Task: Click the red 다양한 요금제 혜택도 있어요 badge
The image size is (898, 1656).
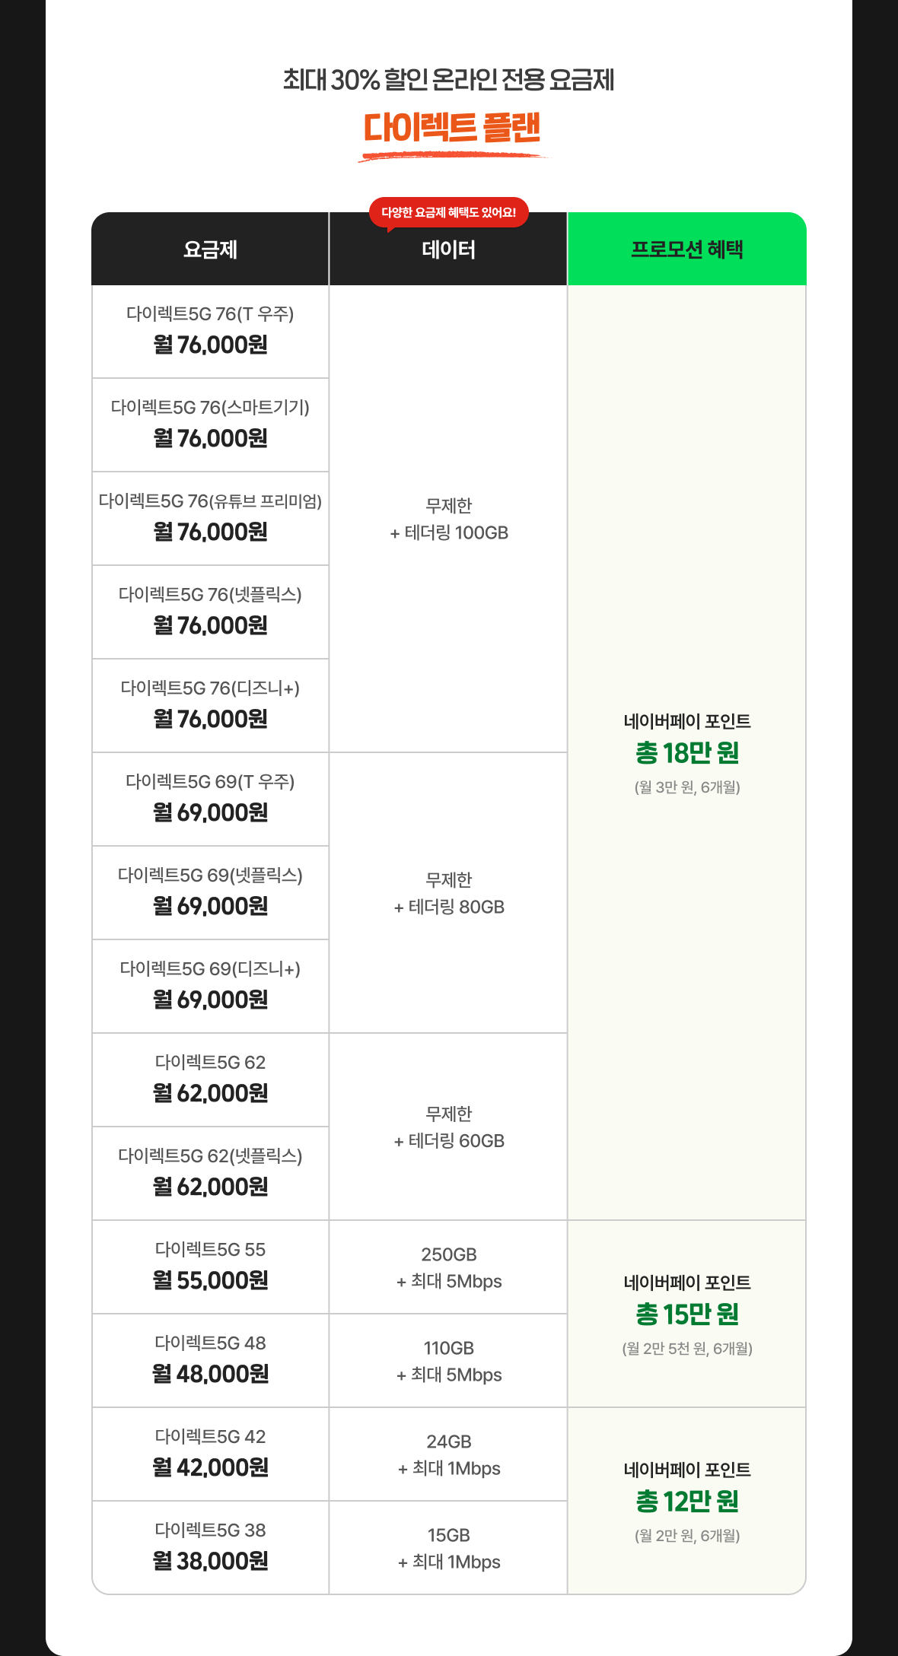Action: click(x=448, y=212)
